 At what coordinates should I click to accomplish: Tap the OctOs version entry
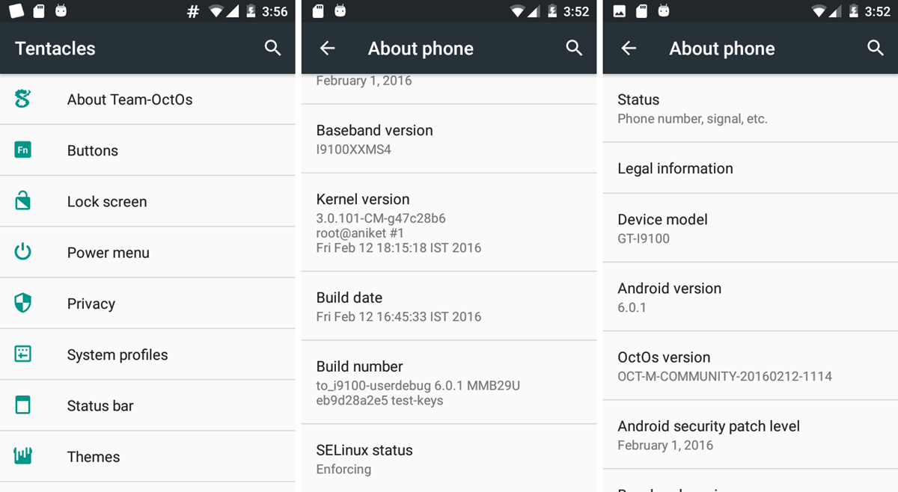(751, 366)
